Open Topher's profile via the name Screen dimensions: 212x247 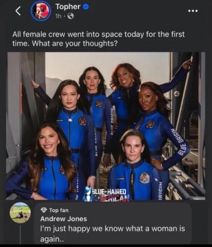pos(68,7)
